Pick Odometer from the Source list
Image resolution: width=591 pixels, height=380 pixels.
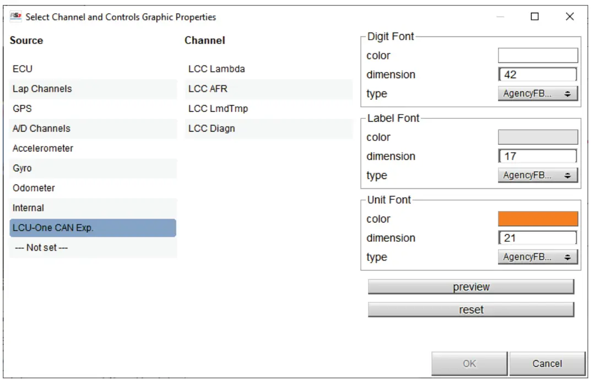click(x=55, y=188)
